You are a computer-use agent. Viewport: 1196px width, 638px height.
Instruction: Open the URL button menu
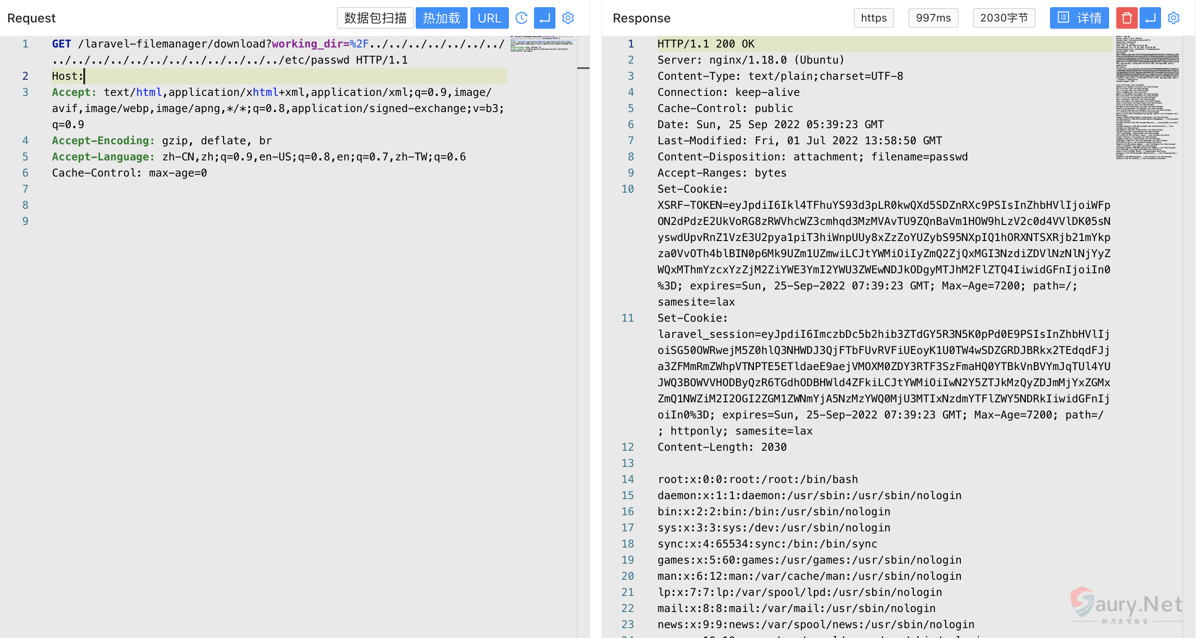click(x=489, y=18)
